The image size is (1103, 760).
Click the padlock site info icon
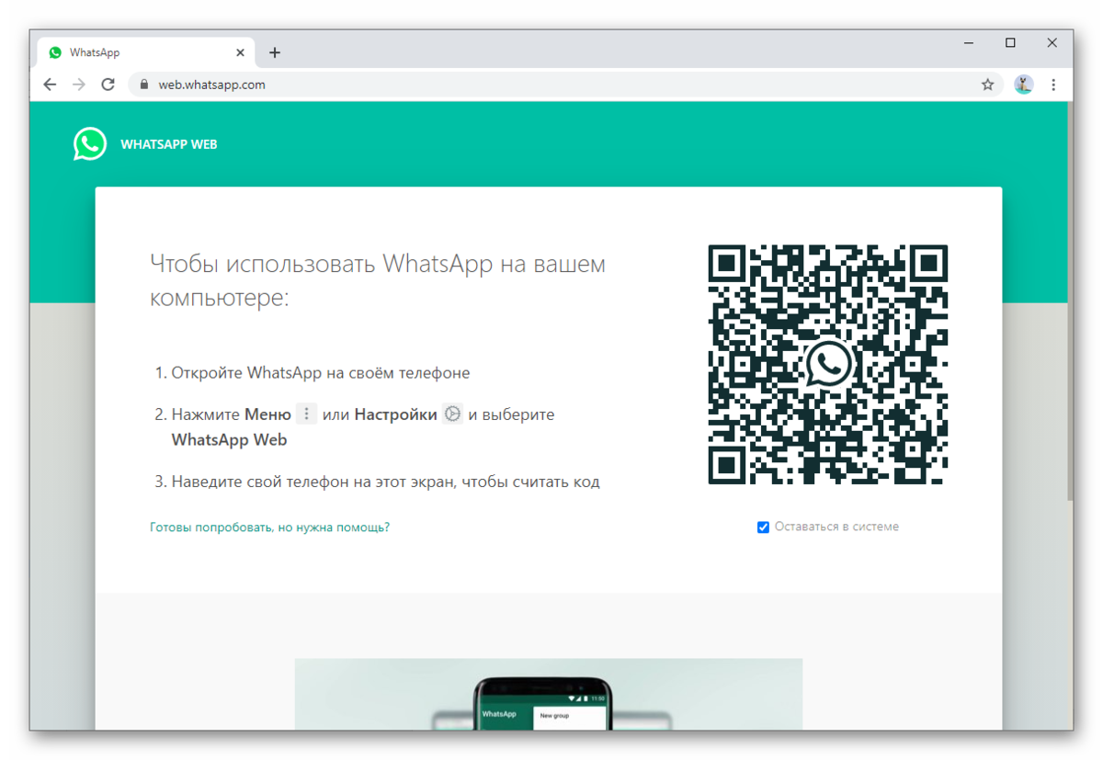click(x=143, y=85)
